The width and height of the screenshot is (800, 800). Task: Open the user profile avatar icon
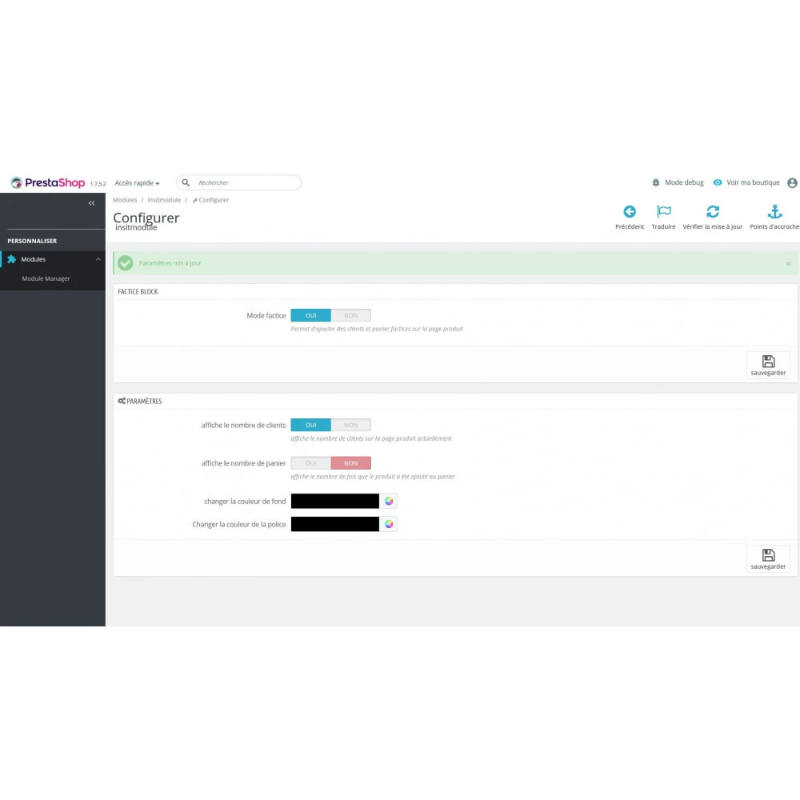(792, 183)
